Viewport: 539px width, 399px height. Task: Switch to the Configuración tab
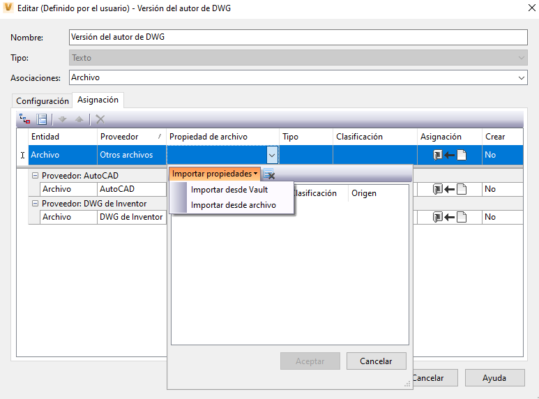(x=43, y=100)
